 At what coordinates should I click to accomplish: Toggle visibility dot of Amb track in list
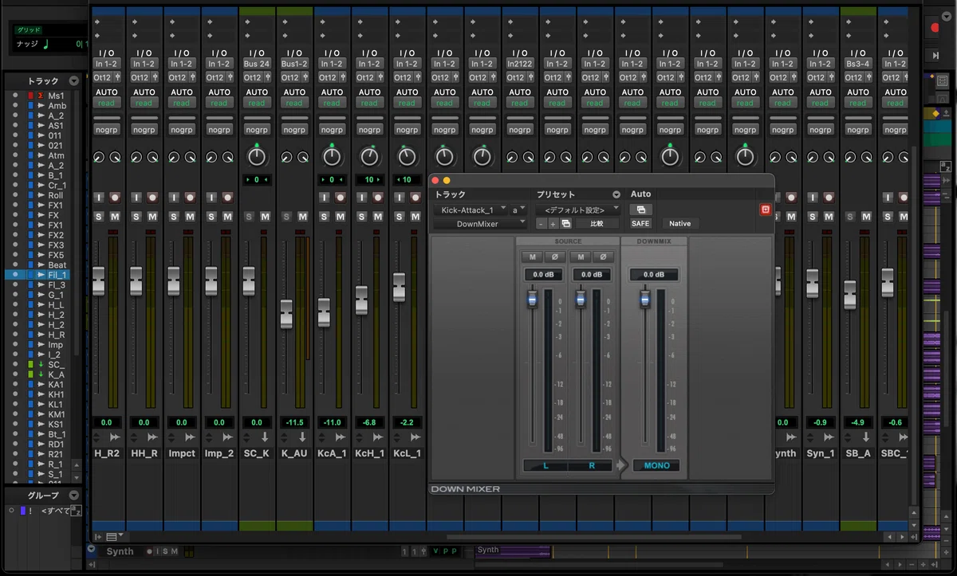[14, 106]
